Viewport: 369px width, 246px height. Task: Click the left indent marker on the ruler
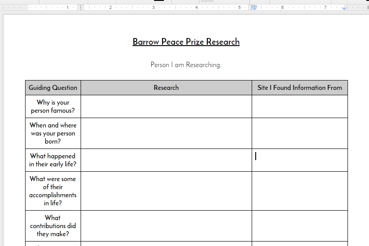[x=254, y=8]
